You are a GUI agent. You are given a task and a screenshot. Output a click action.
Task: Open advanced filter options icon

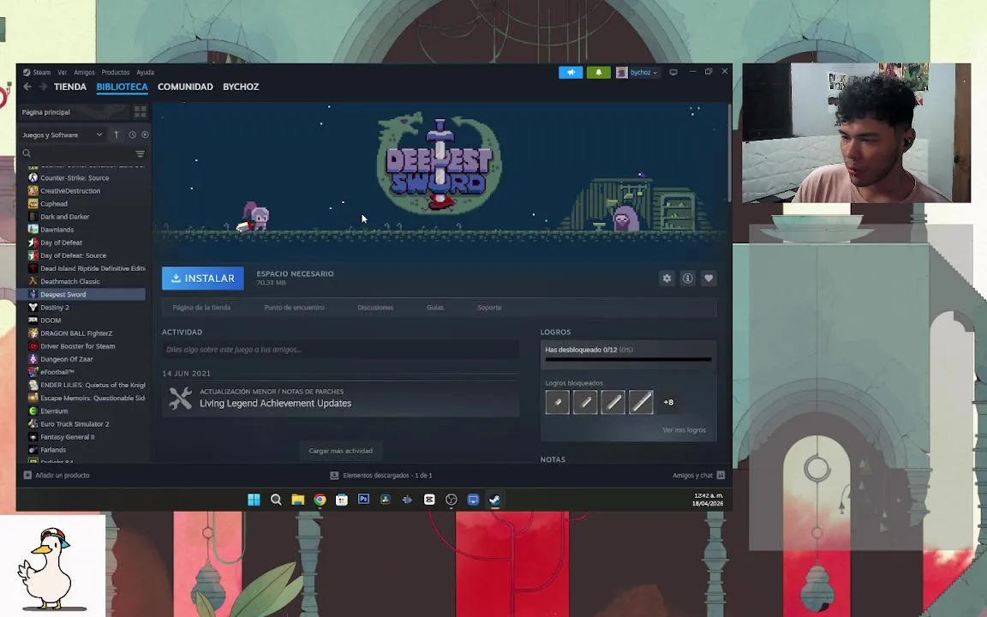140,153
